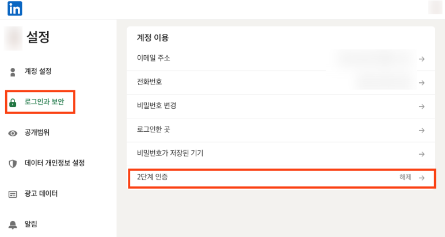
Task: Click arrow beside 로그인한 곳
Action: tap(422, 131)
